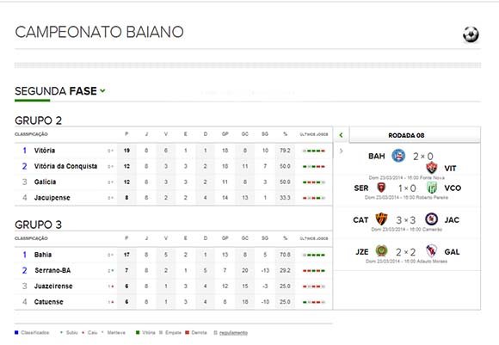This screenshot has width=499, height=345.
Task: Click Bahia's last games result indicators
Action: click(314, 255)
